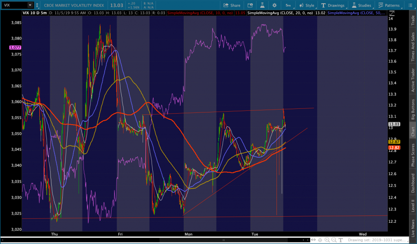This screenshot has height=244, width=417.
Task: Click the Mon date label on time axis
Action: (x=188, y=234)
